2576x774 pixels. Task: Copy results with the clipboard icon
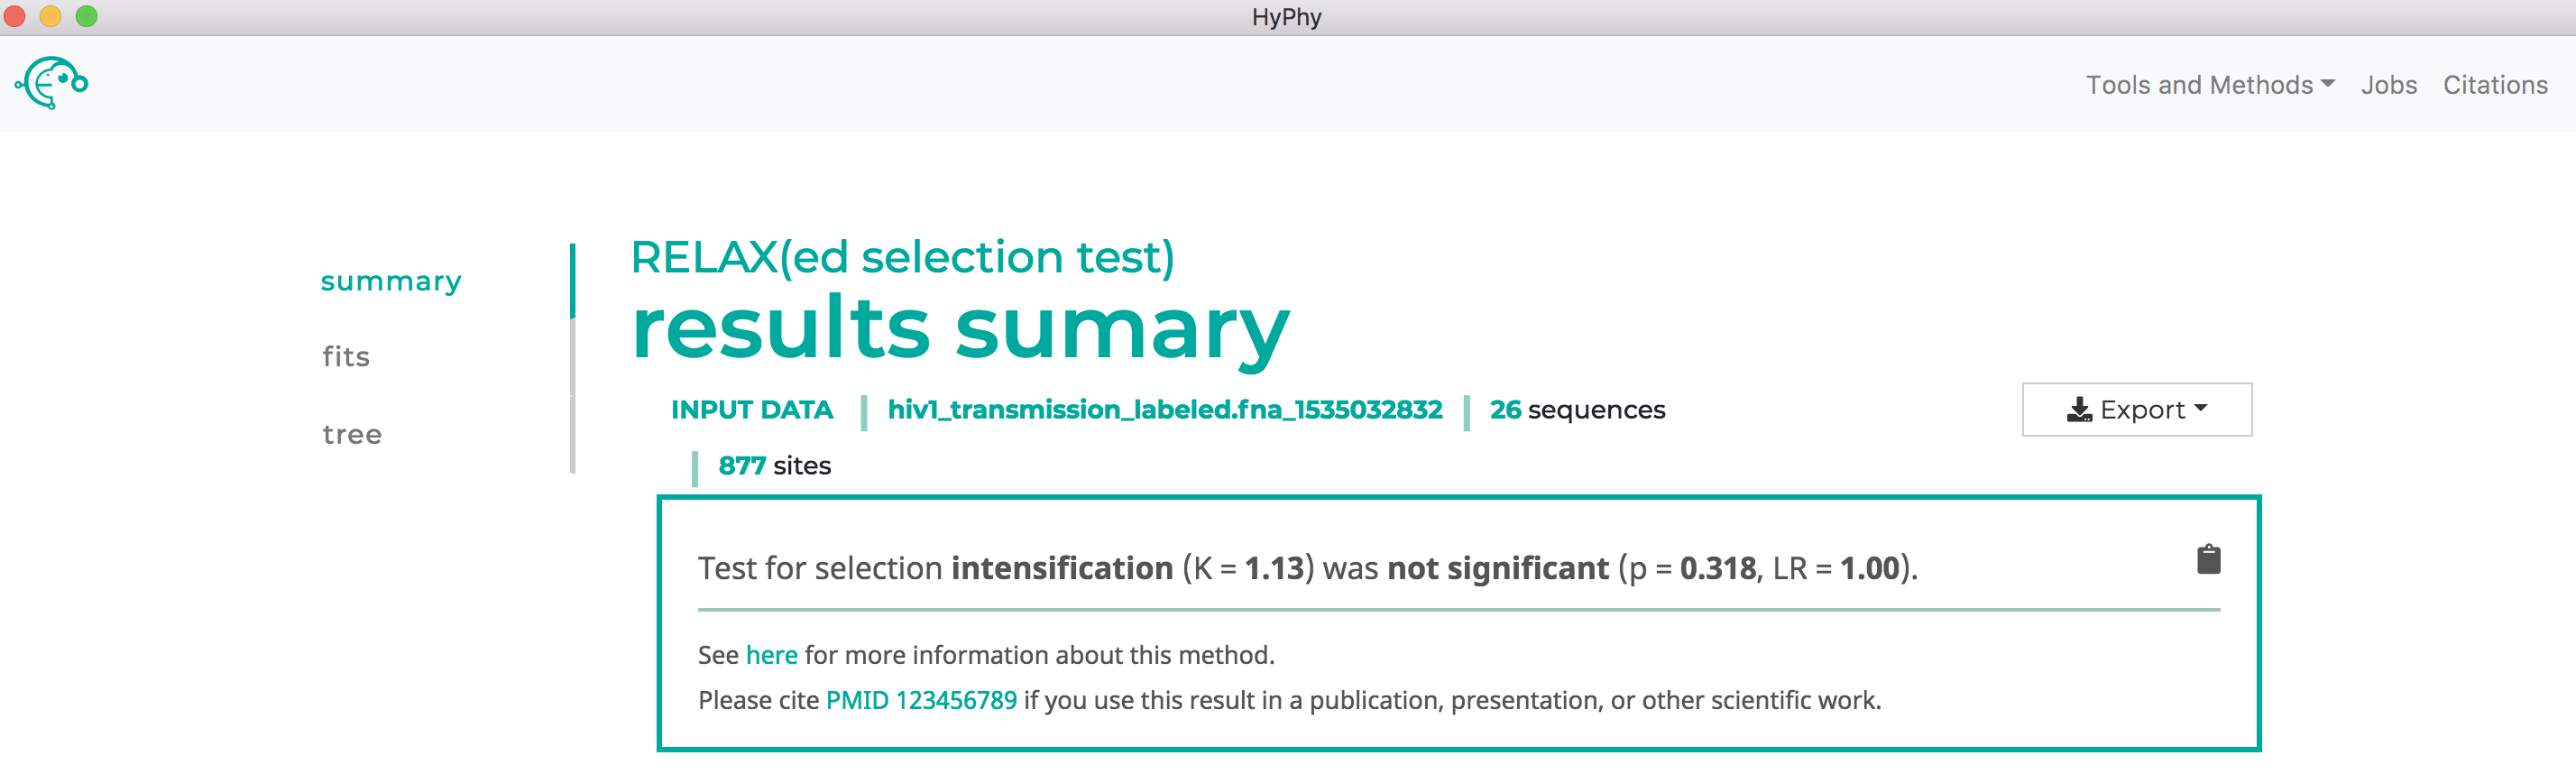(x=2208, y=559)
